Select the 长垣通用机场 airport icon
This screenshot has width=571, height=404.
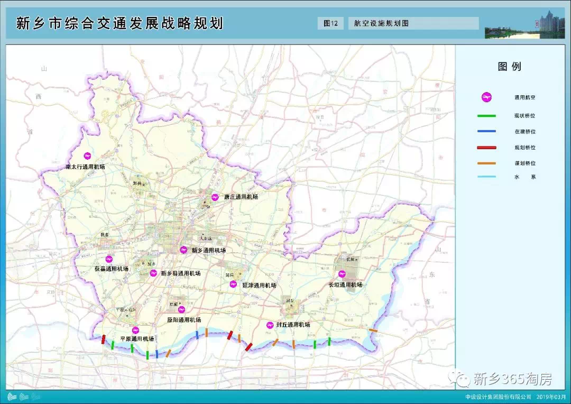pos(342,274)
